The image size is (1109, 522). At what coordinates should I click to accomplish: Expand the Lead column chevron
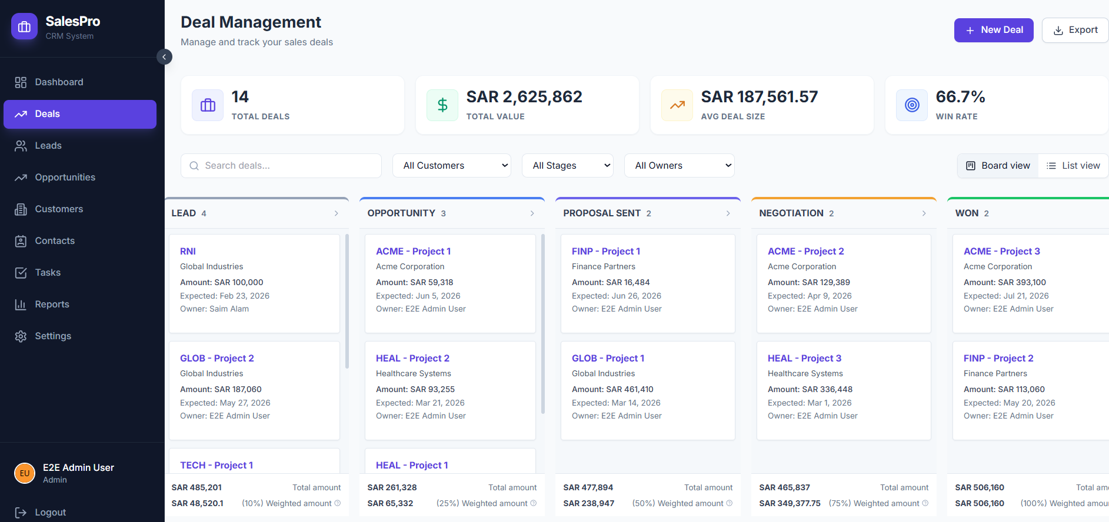tap(337, 213)
